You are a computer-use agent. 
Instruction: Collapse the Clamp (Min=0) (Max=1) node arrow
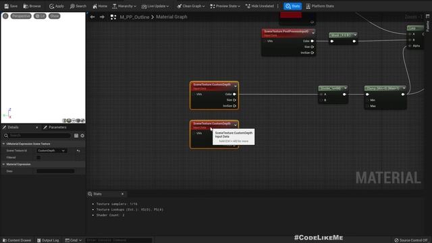click(404, 88)
